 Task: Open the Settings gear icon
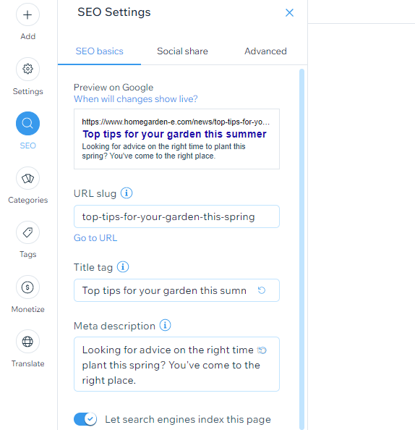click(x=27, y=69)
